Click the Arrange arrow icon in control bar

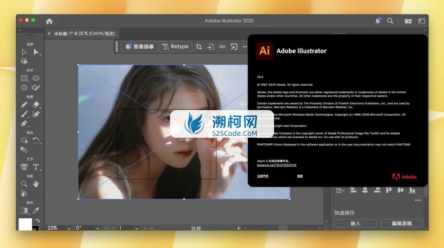pos(234,47)
